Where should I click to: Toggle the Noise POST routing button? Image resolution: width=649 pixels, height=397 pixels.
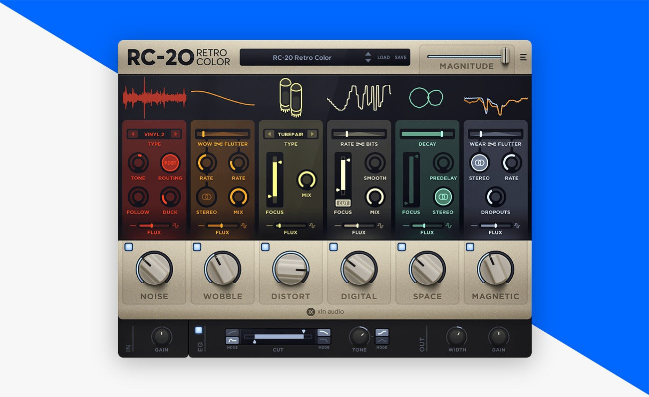(x=170, y=163)
